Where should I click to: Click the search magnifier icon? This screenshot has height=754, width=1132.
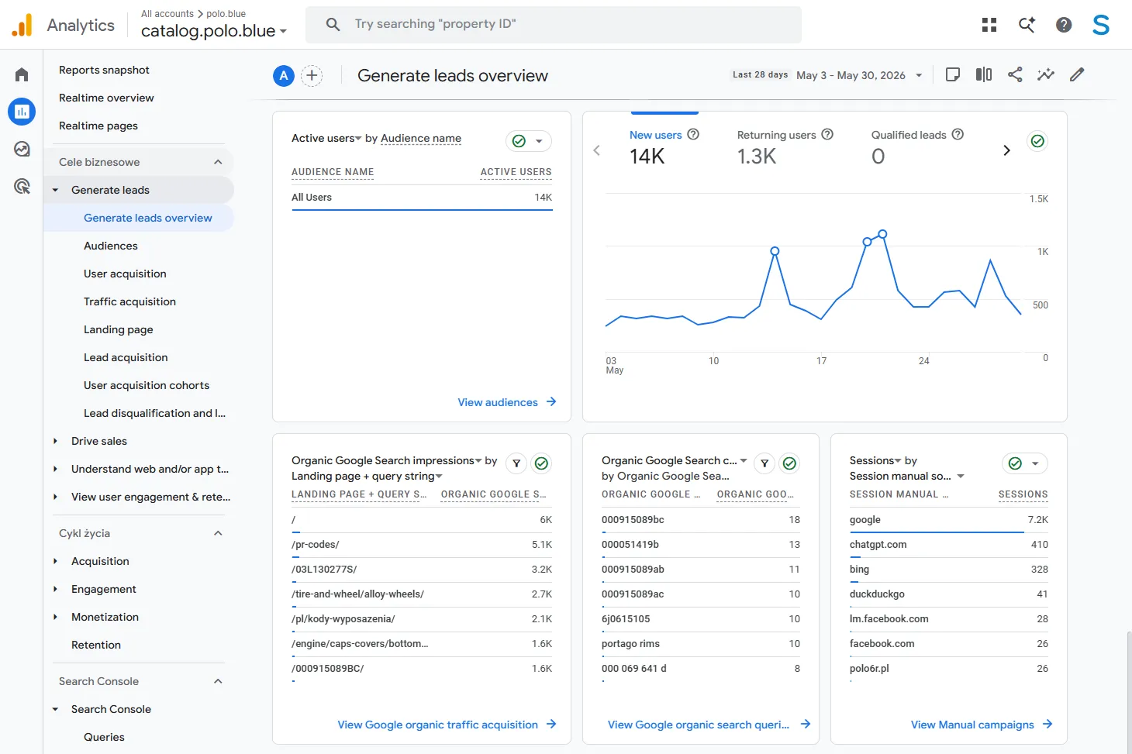coord(333,24)
